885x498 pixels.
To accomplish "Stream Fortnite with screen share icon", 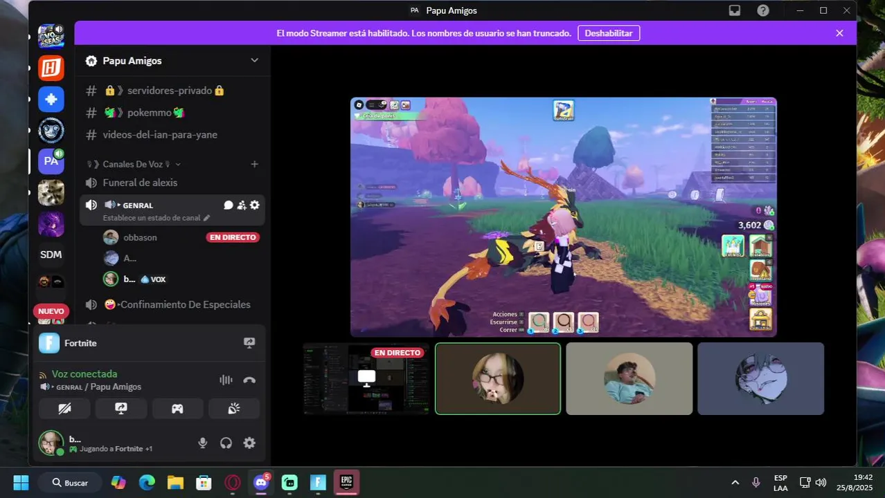I will pos(249,343).
